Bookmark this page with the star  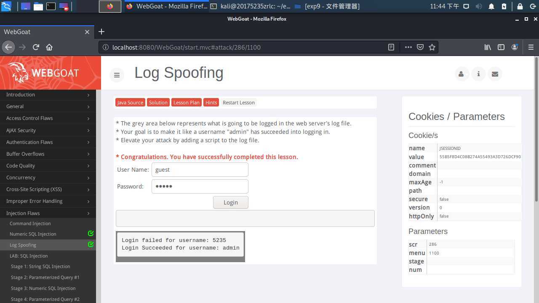(432, 47)
